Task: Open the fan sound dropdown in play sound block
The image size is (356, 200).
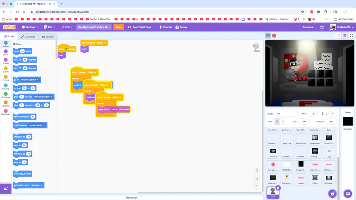Action: click(114, 109)
